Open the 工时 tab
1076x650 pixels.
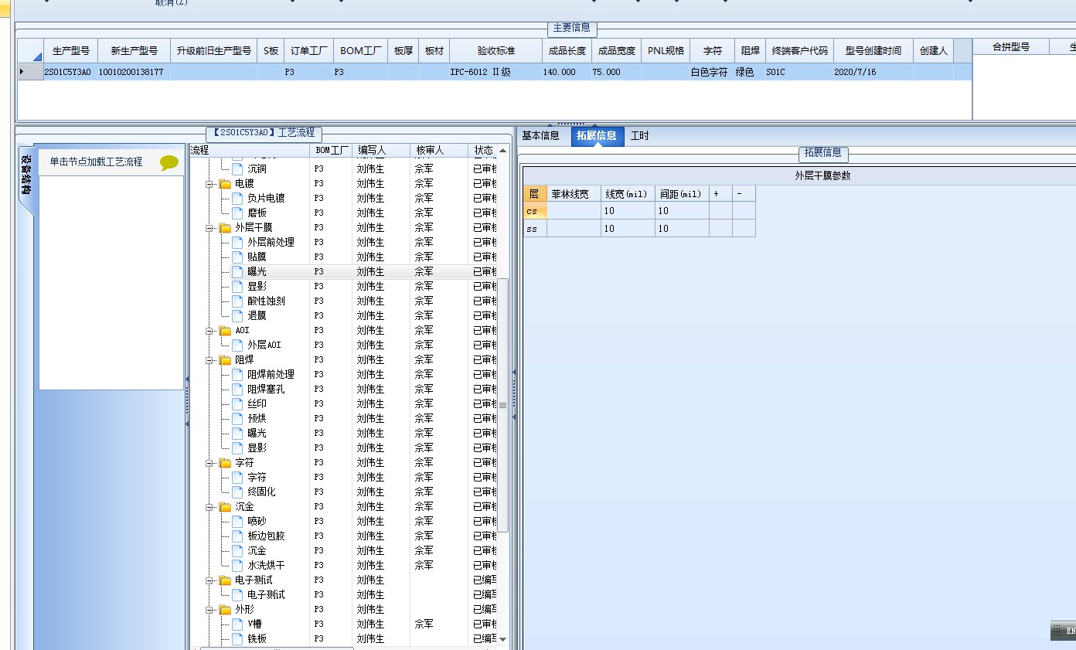[x=640, y=136]
